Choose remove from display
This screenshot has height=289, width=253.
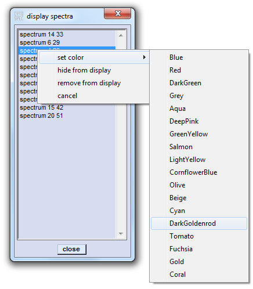pos(94,83)
